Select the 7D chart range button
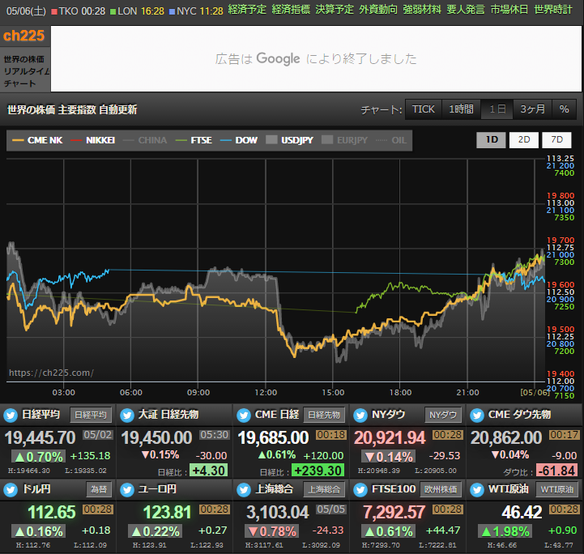This screenshot has height=554, width=584. 556,140
